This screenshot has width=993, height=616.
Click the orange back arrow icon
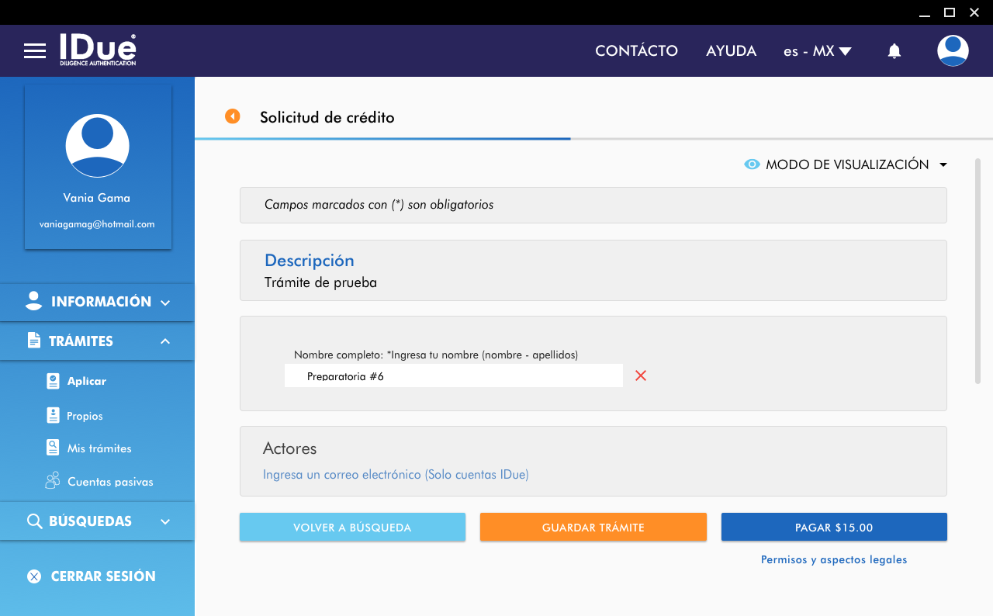tap(232, 116)
